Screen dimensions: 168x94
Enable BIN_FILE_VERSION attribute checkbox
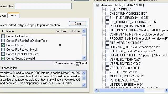(107, 18)
